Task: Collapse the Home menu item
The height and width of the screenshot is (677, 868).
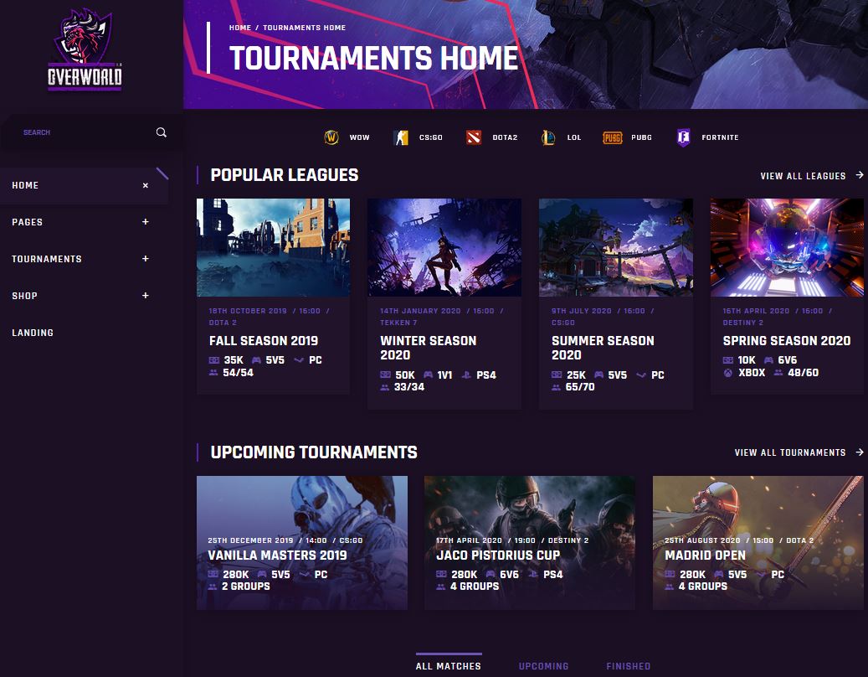Action: coord(145,186)
